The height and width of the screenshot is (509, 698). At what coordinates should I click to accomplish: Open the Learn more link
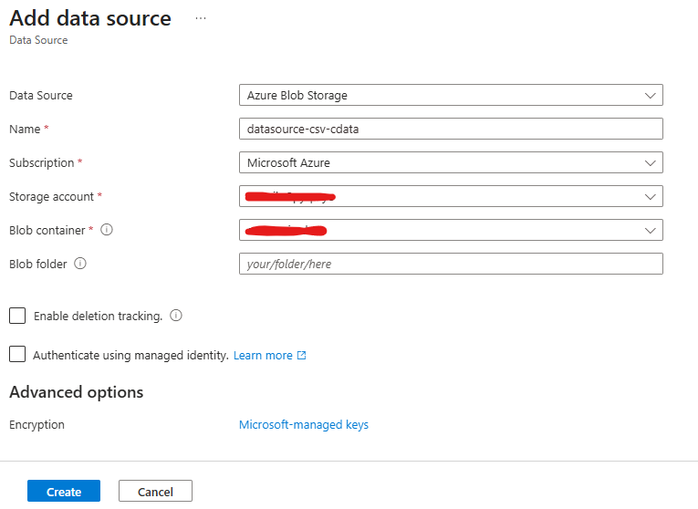pyautogui.click(x=263, y=356)
